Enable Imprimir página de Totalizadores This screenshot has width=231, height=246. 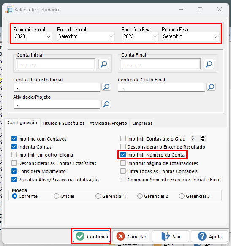pyautogui.click(x=123, y=163)
